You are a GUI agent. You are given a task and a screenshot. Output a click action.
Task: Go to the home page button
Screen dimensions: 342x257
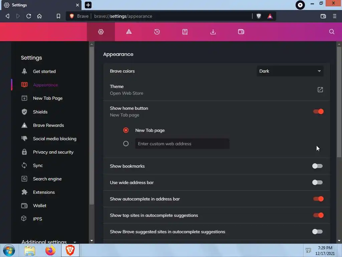click(x=39, y=16)
